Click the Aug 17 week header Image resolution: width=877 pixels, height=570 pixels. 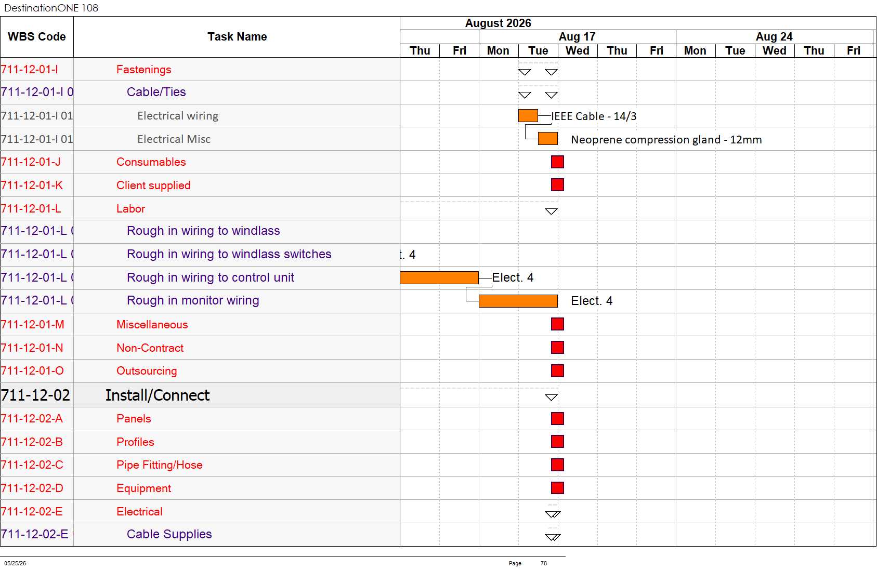coord(577,37)
